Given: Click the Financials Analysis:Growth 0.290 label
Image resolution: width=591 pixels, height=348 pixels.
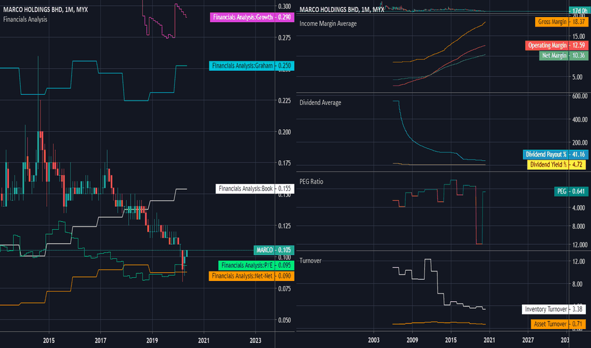Looking at the screenshot, I should point(252,17).
